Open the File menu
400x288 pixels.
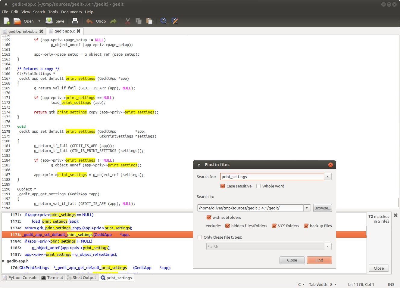(x=5, y=12)
